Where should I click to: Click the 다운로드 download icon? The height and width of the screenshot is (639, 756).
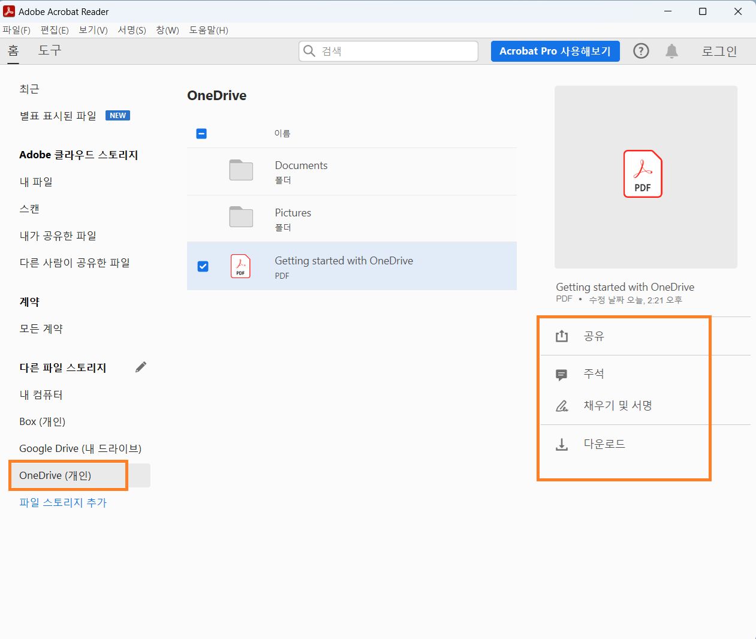pyautogui.click(x=562, y=444)
